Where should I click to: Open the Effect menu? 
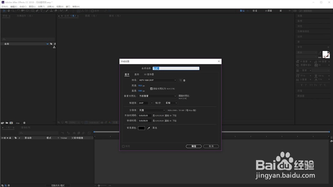point(41,7)
